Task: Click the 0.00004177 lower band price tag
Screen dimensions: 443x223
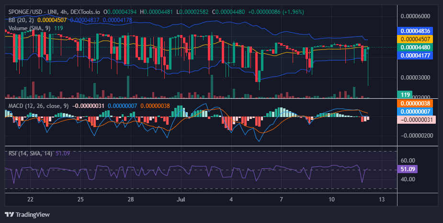Action: (x=415, y=55)
